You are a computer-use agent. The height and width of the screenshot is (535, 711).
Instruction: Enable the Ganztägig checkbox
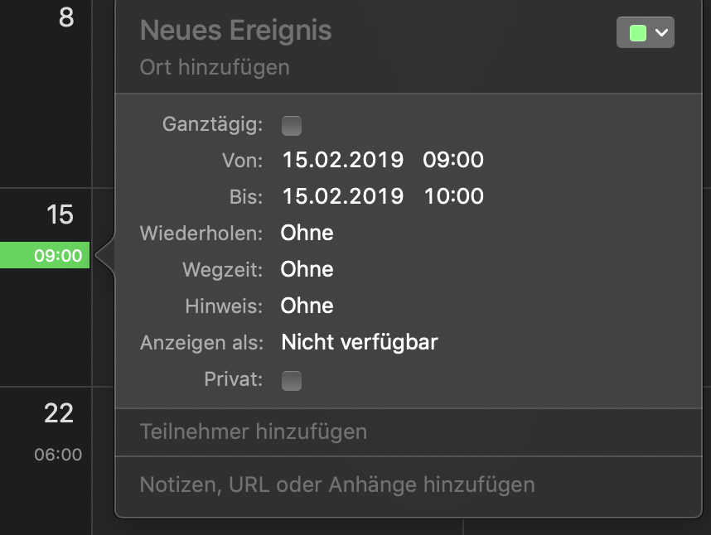coord(292,126)
